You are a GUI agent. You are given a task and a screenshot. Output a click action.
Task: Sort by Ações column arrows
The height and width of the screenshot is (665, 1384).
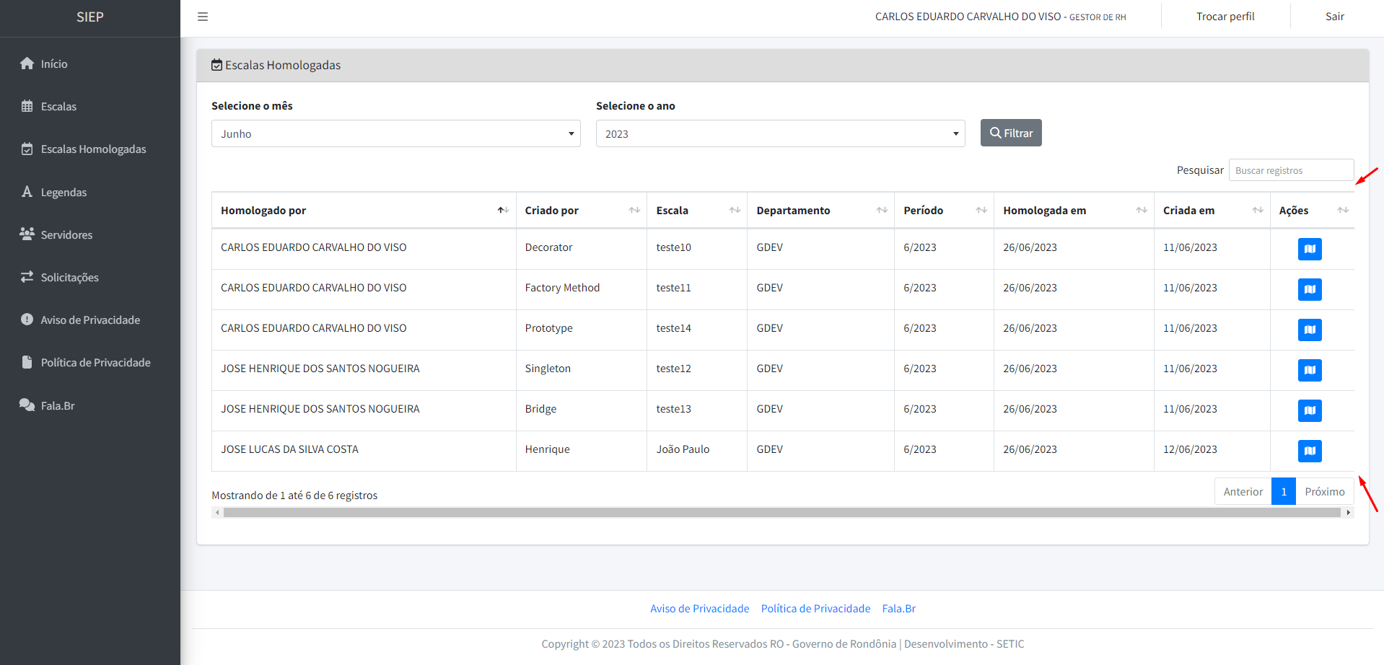pyautogui.click(x=1343, y=210)
